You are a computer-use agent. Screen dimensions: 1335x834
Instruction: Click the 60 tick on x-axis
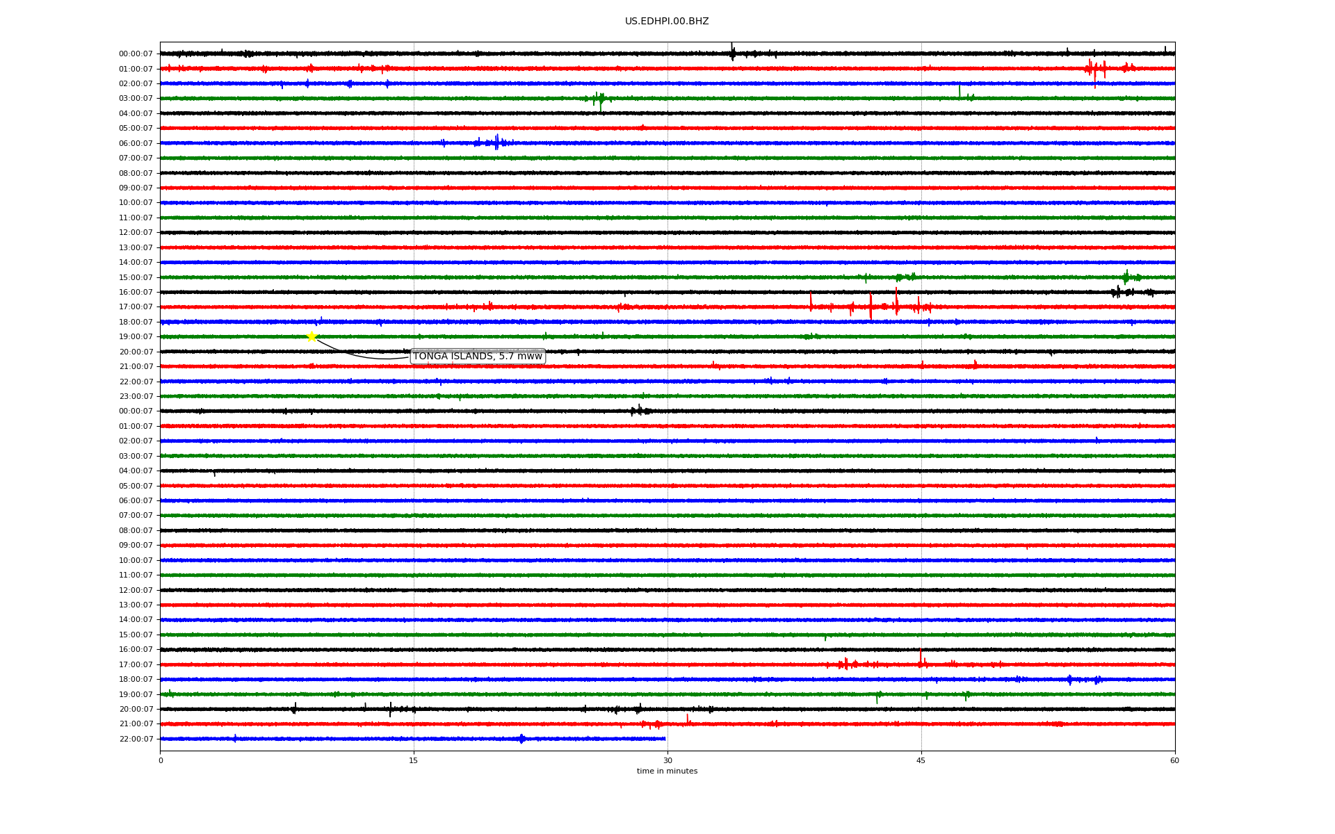1174,760
